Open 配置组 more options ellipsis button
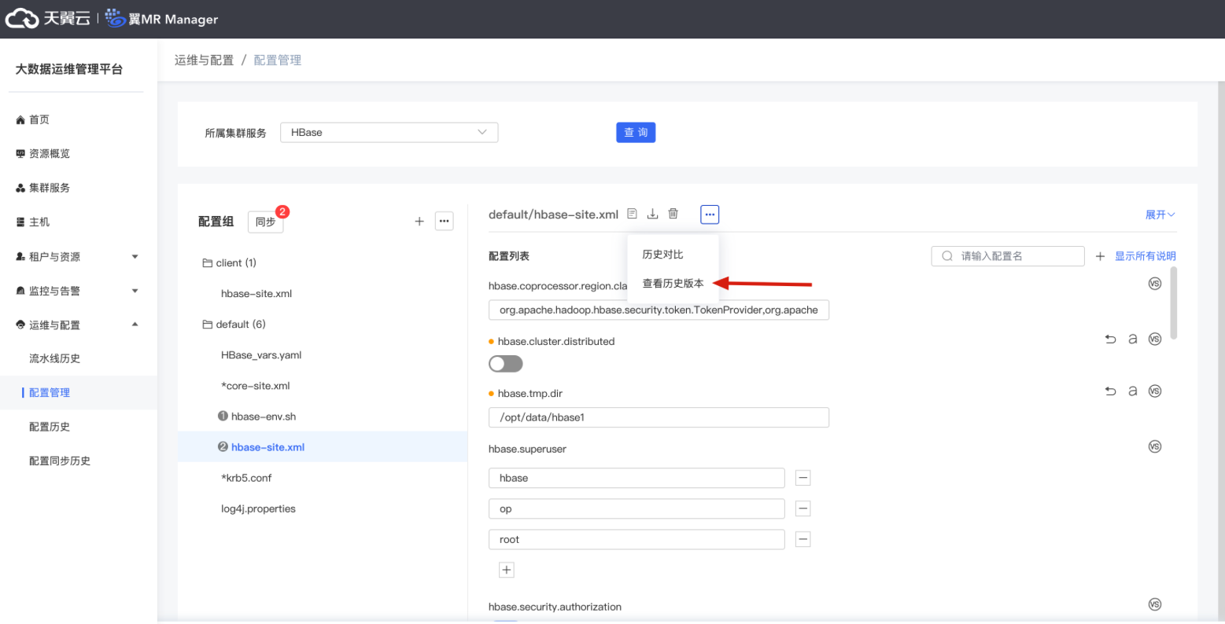 pyautogui.click(x=445, y=222)
